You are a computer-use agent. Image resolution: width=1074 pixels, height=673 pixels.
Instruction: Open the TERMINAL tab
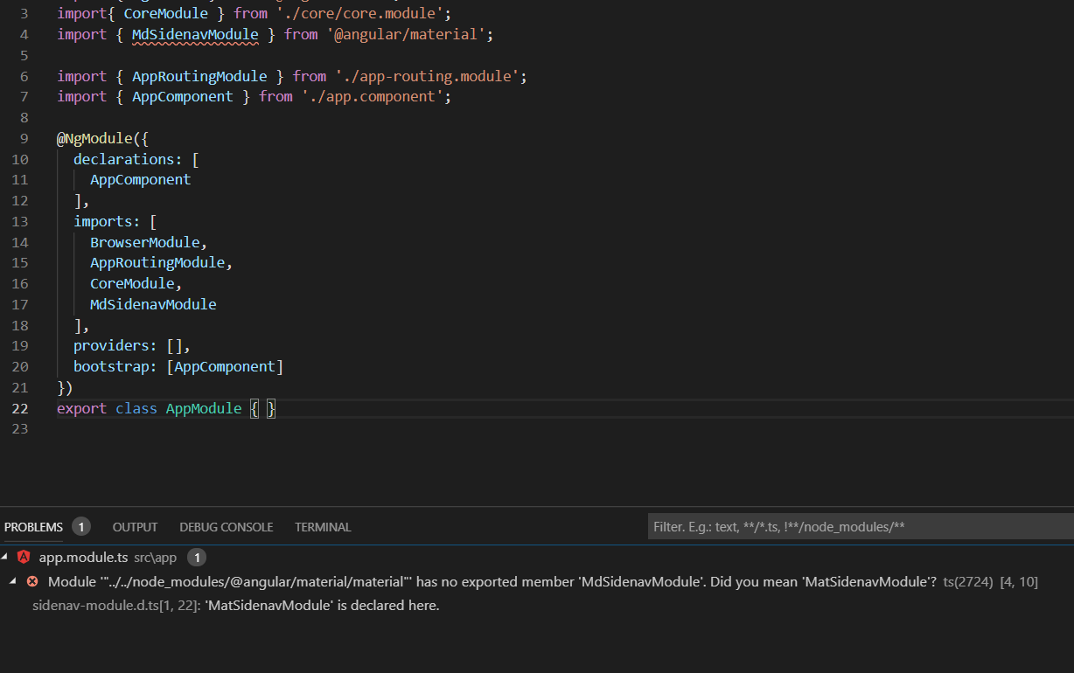[323, 527]
